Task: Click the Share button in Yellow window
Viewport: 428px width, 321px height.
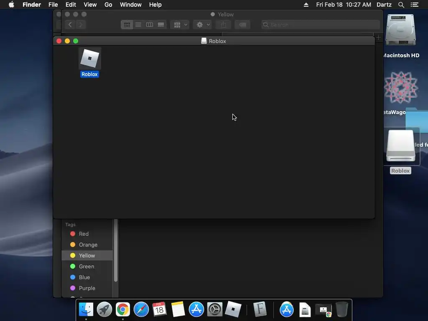Action: click(223, 25)
